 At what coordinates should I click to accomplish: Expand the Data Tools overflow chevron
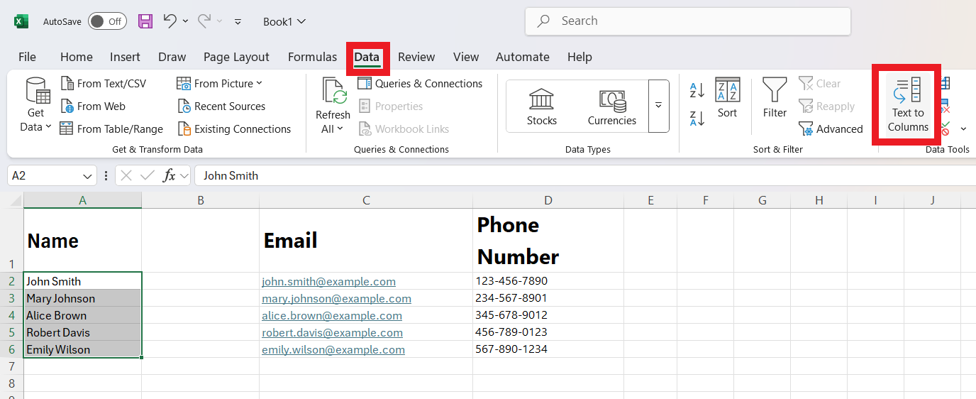pos(963,129)
